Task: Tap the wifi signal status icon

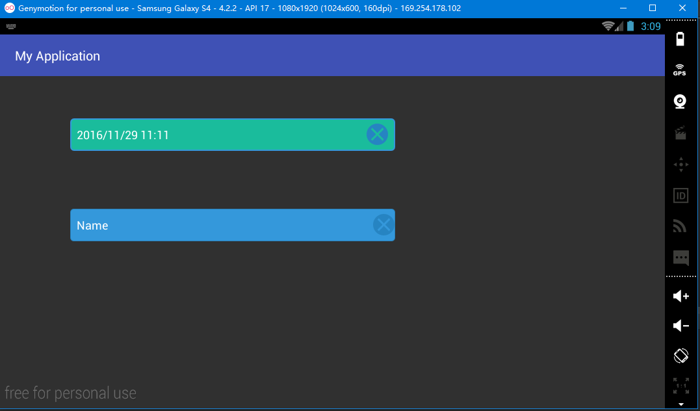Action: pos(608,26)
